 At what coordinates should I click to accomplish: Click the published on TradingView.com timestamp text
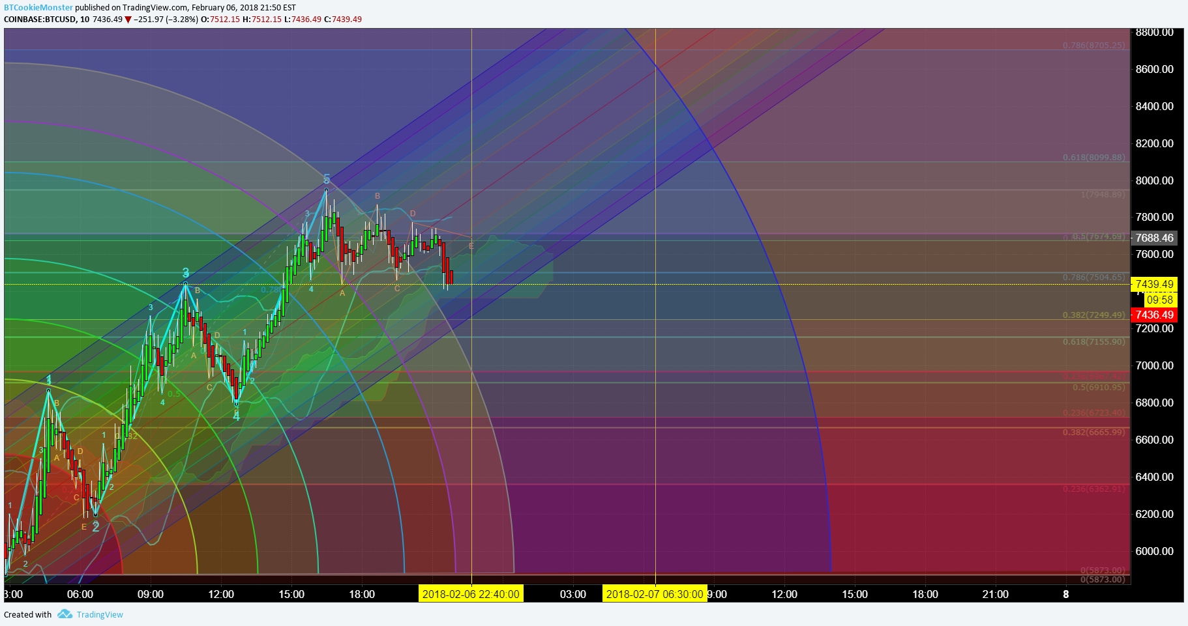click(x=185, y=8)
